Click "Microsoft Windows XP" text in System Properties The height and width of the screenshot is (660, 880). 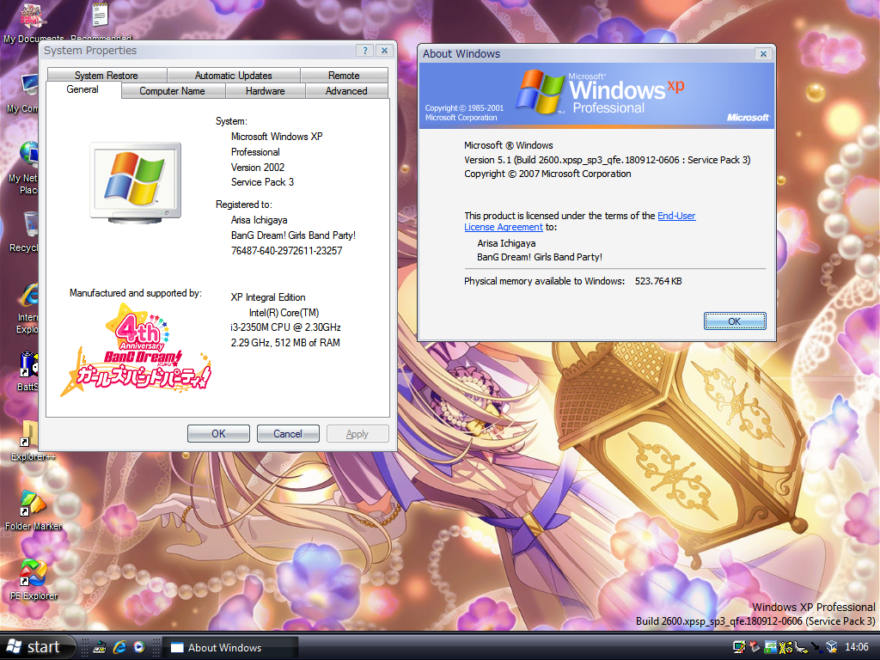277,137
